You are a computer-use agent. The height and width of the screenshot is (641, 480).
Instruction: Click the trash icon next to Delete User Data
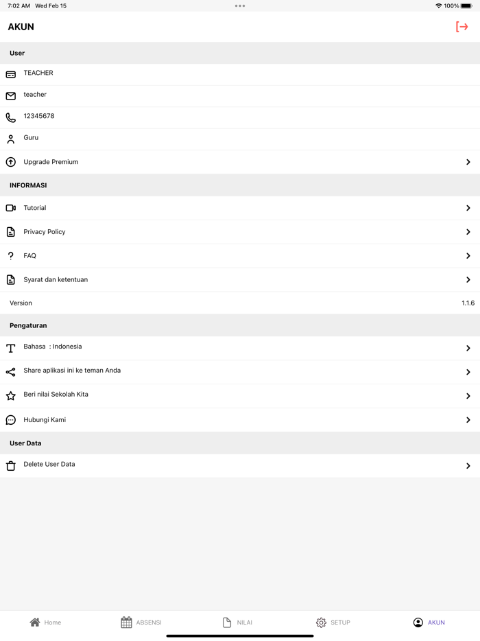click(x=10, y=464)
